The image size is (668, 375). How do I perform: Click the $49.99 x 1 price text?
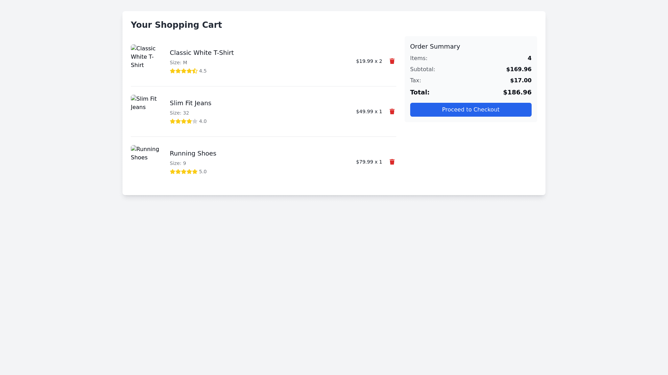(x=369, y=111)
